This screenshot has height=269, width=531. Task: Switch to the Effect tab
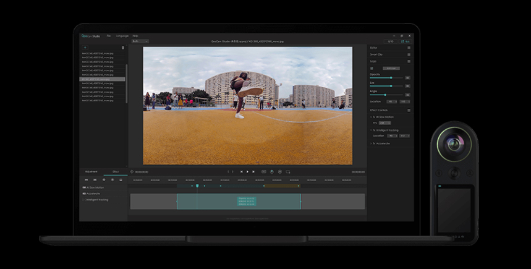[x=116, y=172]
